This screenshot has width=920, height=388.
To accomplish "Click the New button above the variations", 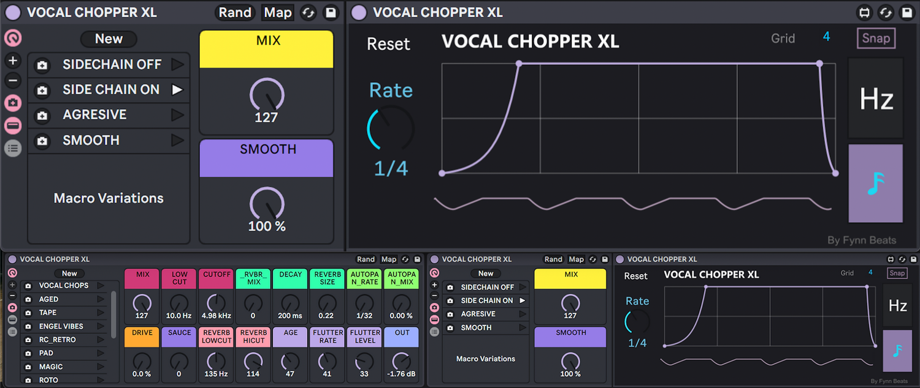I will [109, 39].
